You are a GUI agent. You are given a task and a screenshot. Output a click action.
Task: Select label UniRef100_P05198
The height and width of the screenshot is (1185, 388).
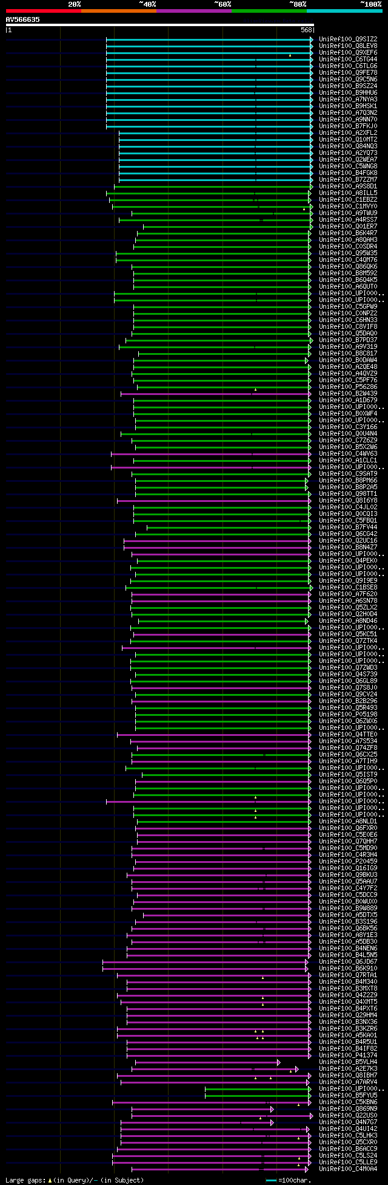[348, 715]
